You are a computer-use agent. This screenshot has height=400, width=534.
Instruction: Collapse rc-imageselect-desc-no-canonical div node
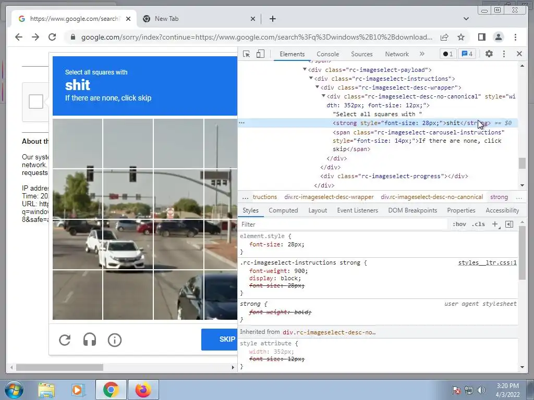click(323, 96)
